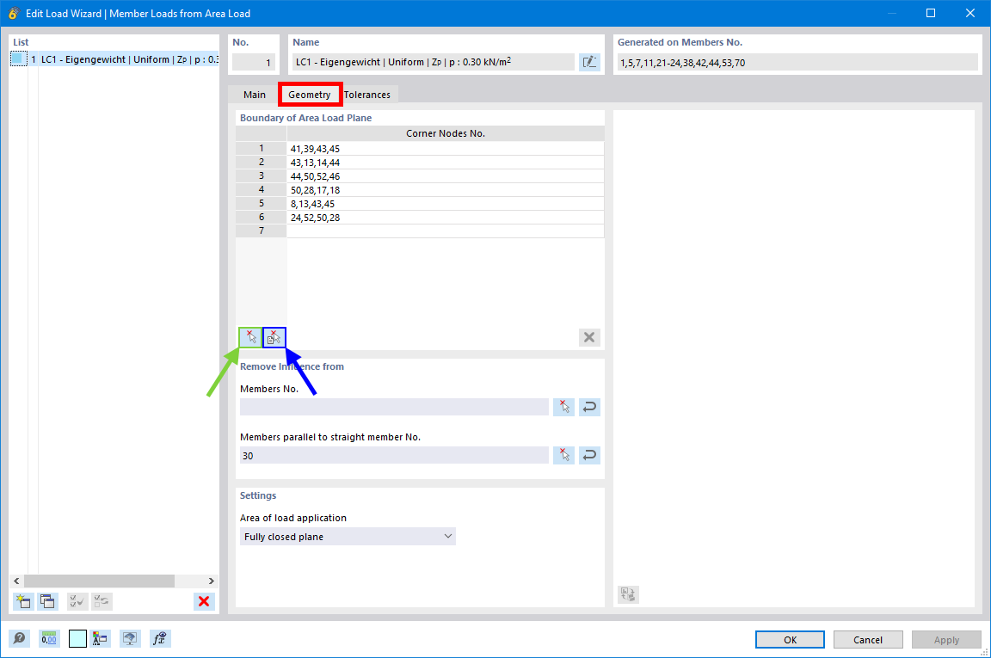Click the display properties monitor icon
Screen dimensions: 991x658
129,638
